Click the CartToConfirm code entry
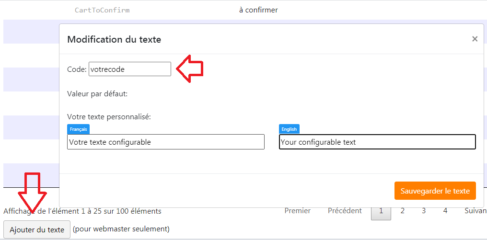Viewport: 487px width, 240px height. [x=102, y=10]
